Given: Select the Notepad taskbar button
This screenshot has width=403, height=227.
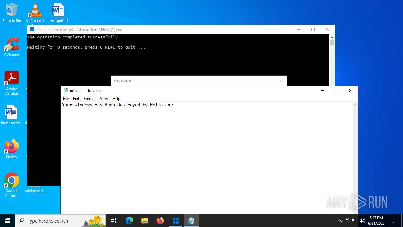Looking at the screenshot, I should (x=191, y=221).
